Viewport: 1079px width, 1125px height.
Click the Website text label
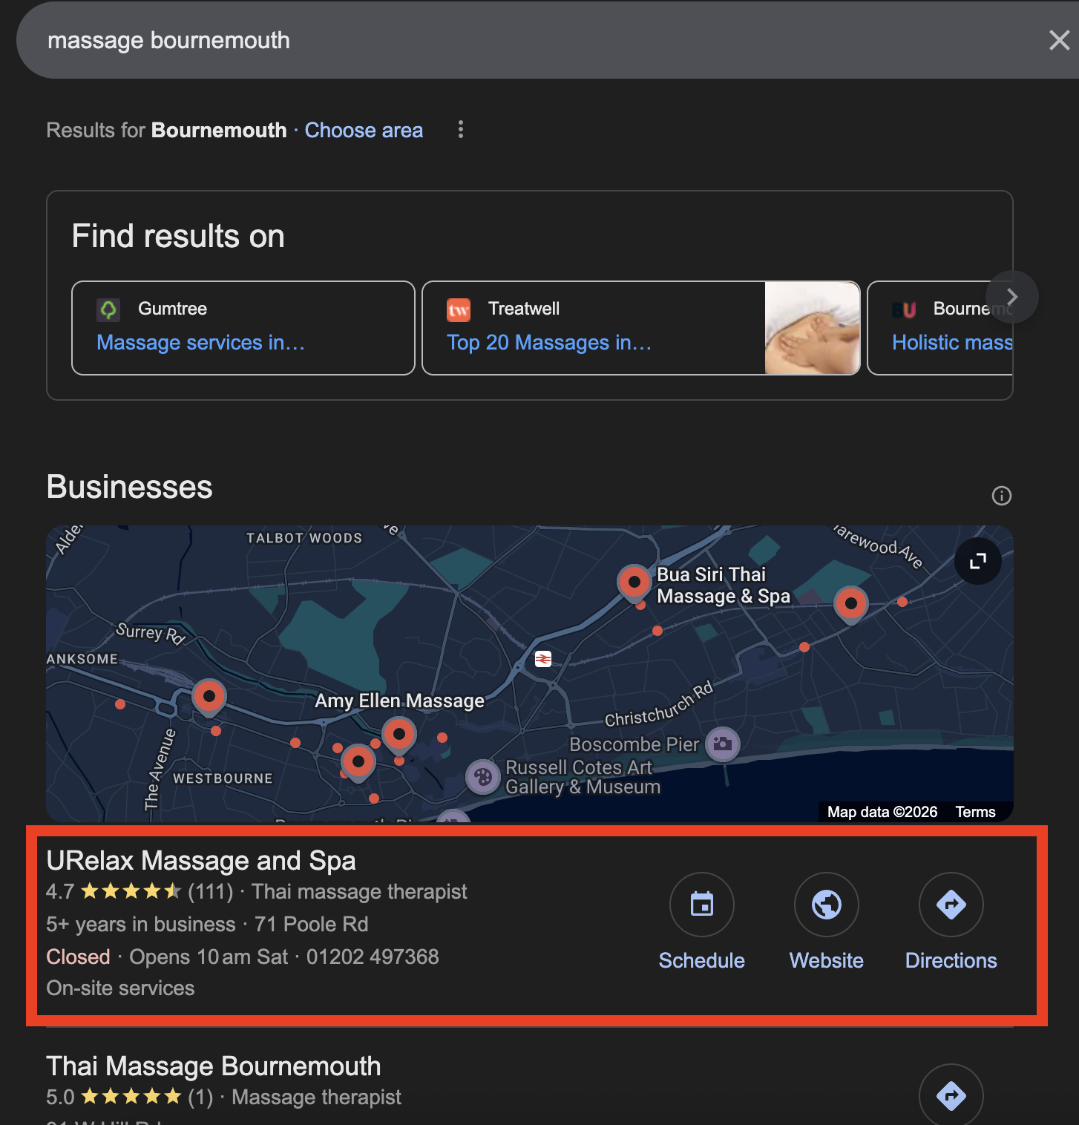click(827, 960)
